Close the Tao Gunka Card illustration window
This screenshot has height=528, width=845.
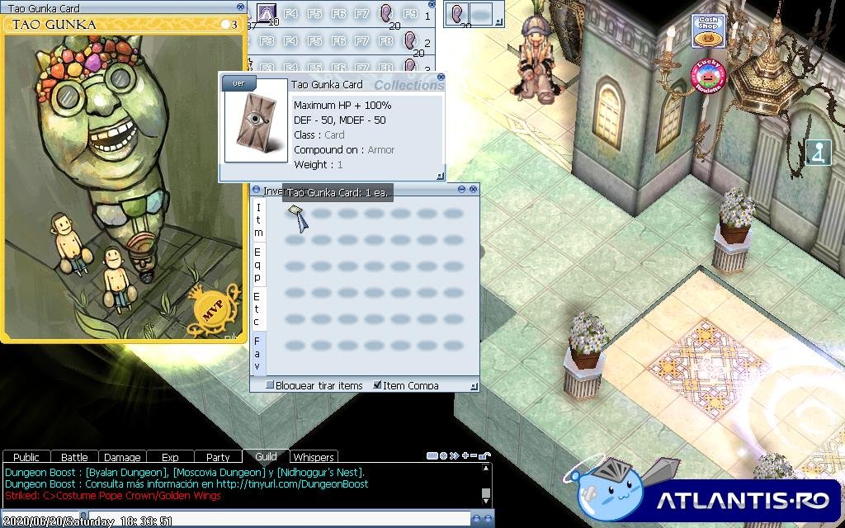point(240,7)
